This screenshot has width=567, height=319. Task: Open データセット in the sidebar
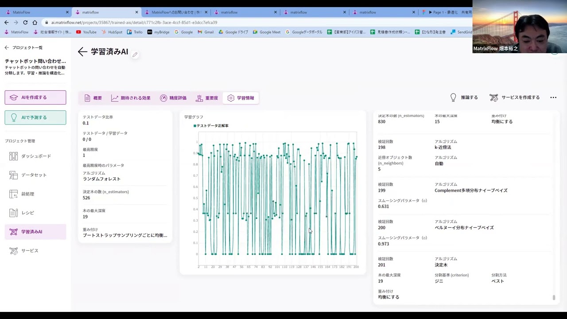click(34, 175)
